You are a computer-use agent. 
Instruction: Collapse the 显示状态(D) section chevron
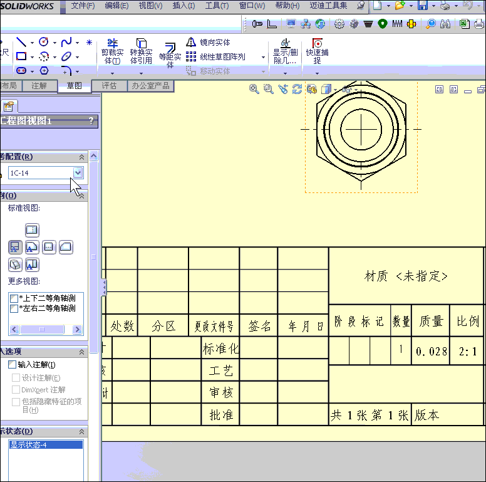point(81,431)
